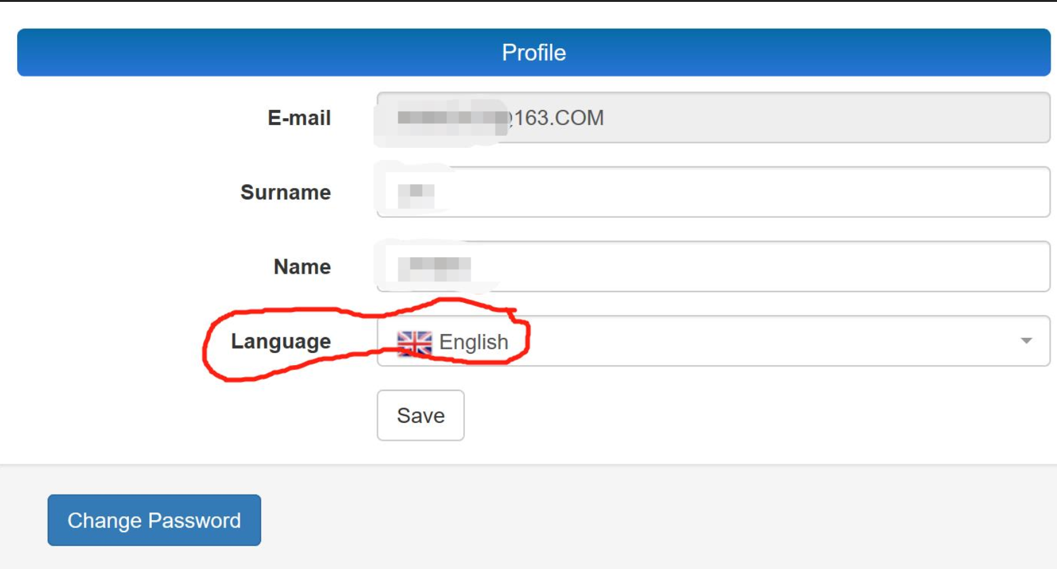
Task: Click the Surname field label
Action: [285, 192]
